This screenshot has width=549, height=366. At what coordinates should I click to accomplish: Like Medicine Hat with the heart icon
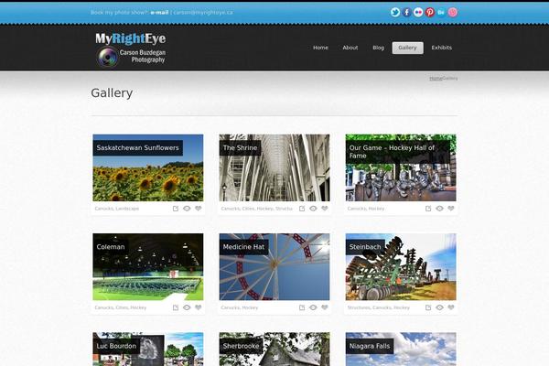click(325, 307)
